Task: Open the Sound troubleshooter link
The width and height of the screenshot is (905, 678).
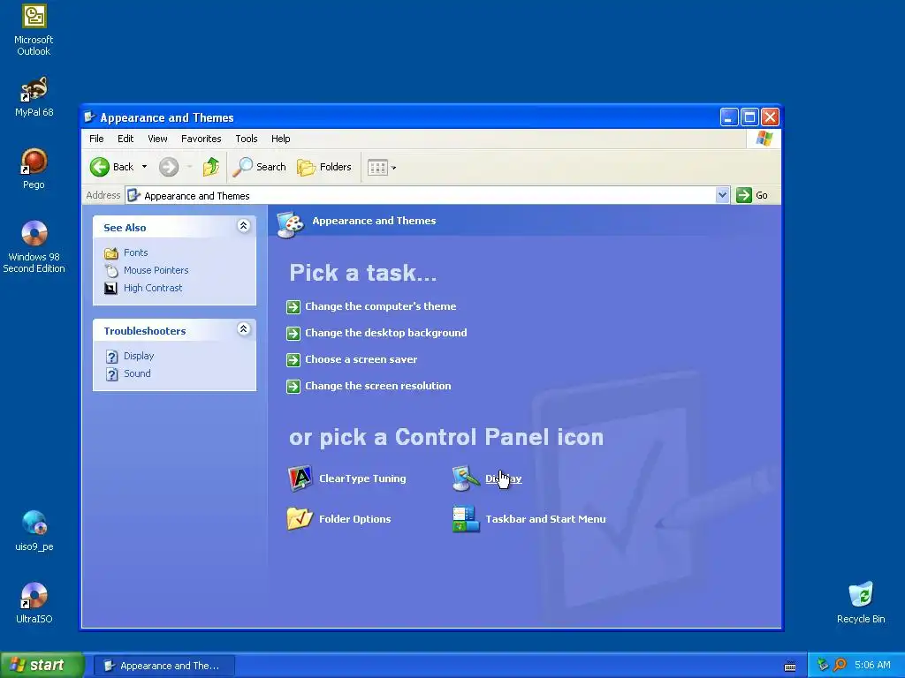Action: (137, 373)
